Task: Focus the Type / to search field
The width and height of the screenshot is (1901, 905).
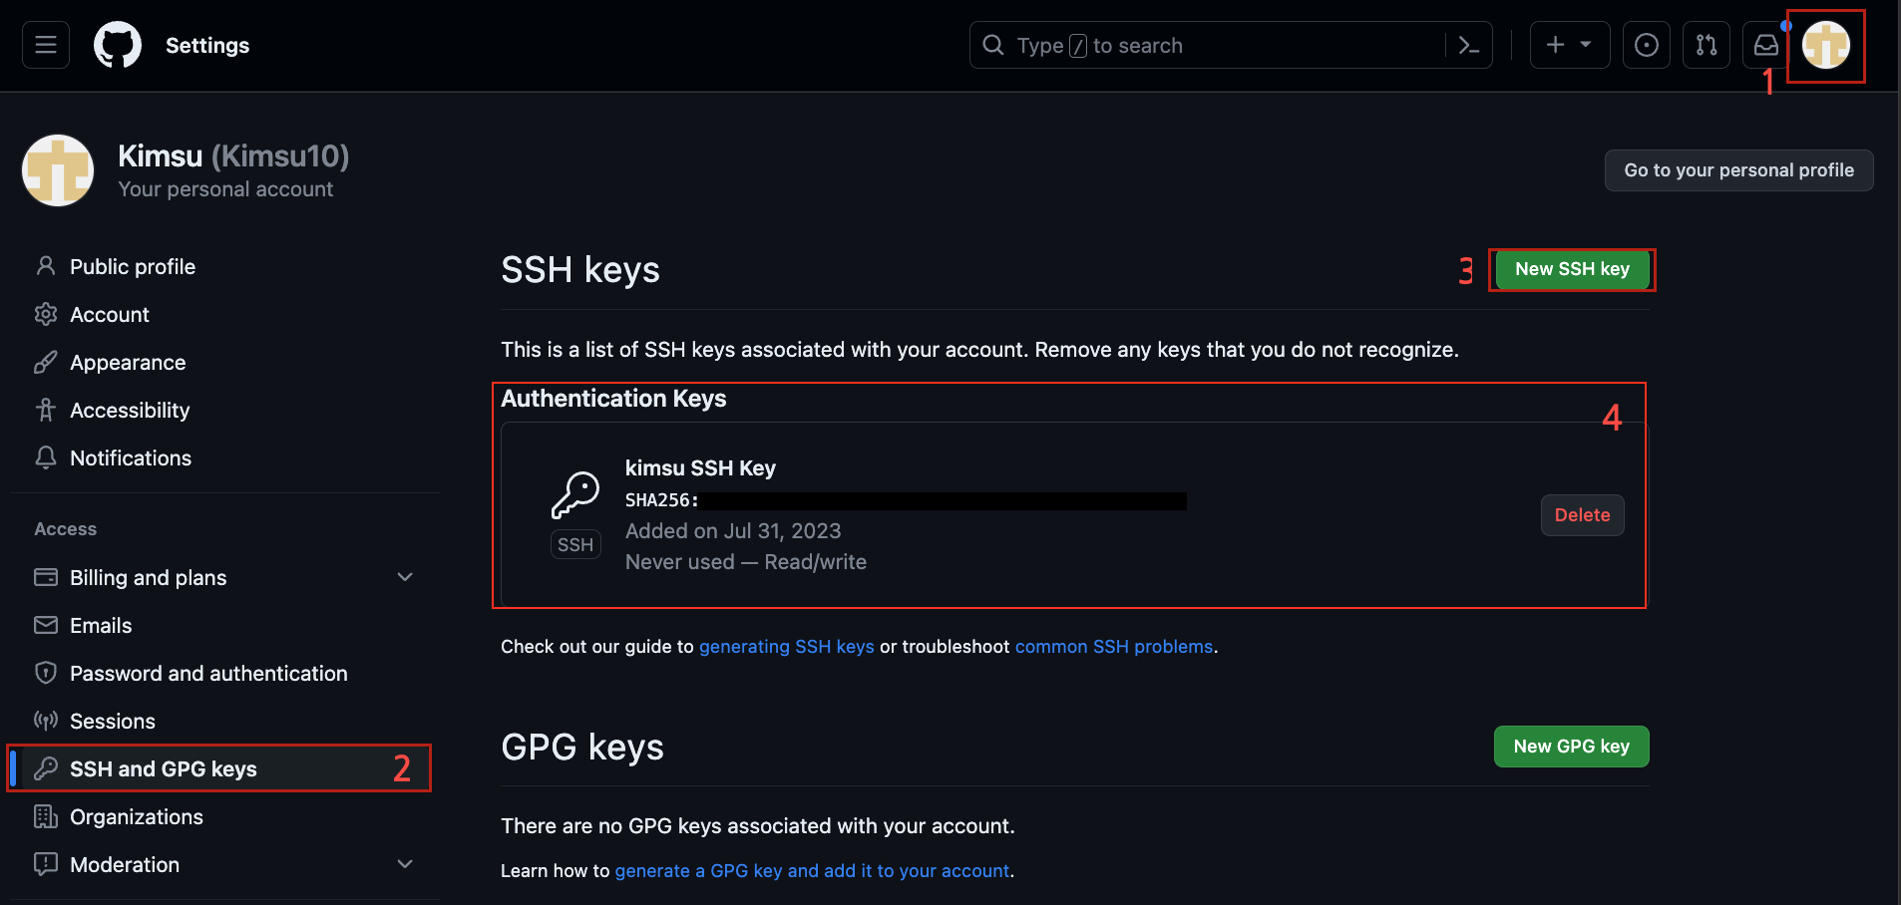Action: coord(1207,45)
